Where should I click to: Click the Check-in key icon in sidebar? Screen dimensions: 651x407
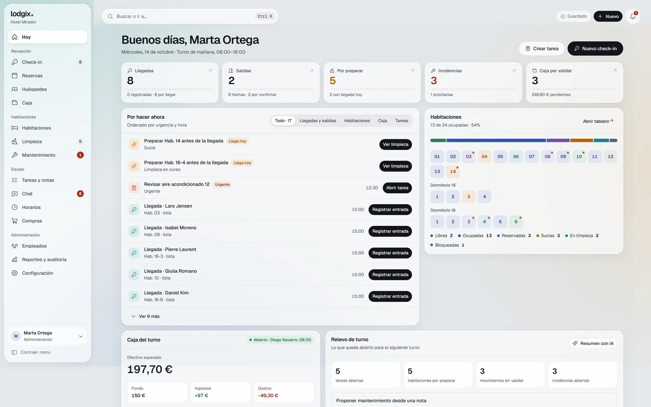tap(15, 62)
